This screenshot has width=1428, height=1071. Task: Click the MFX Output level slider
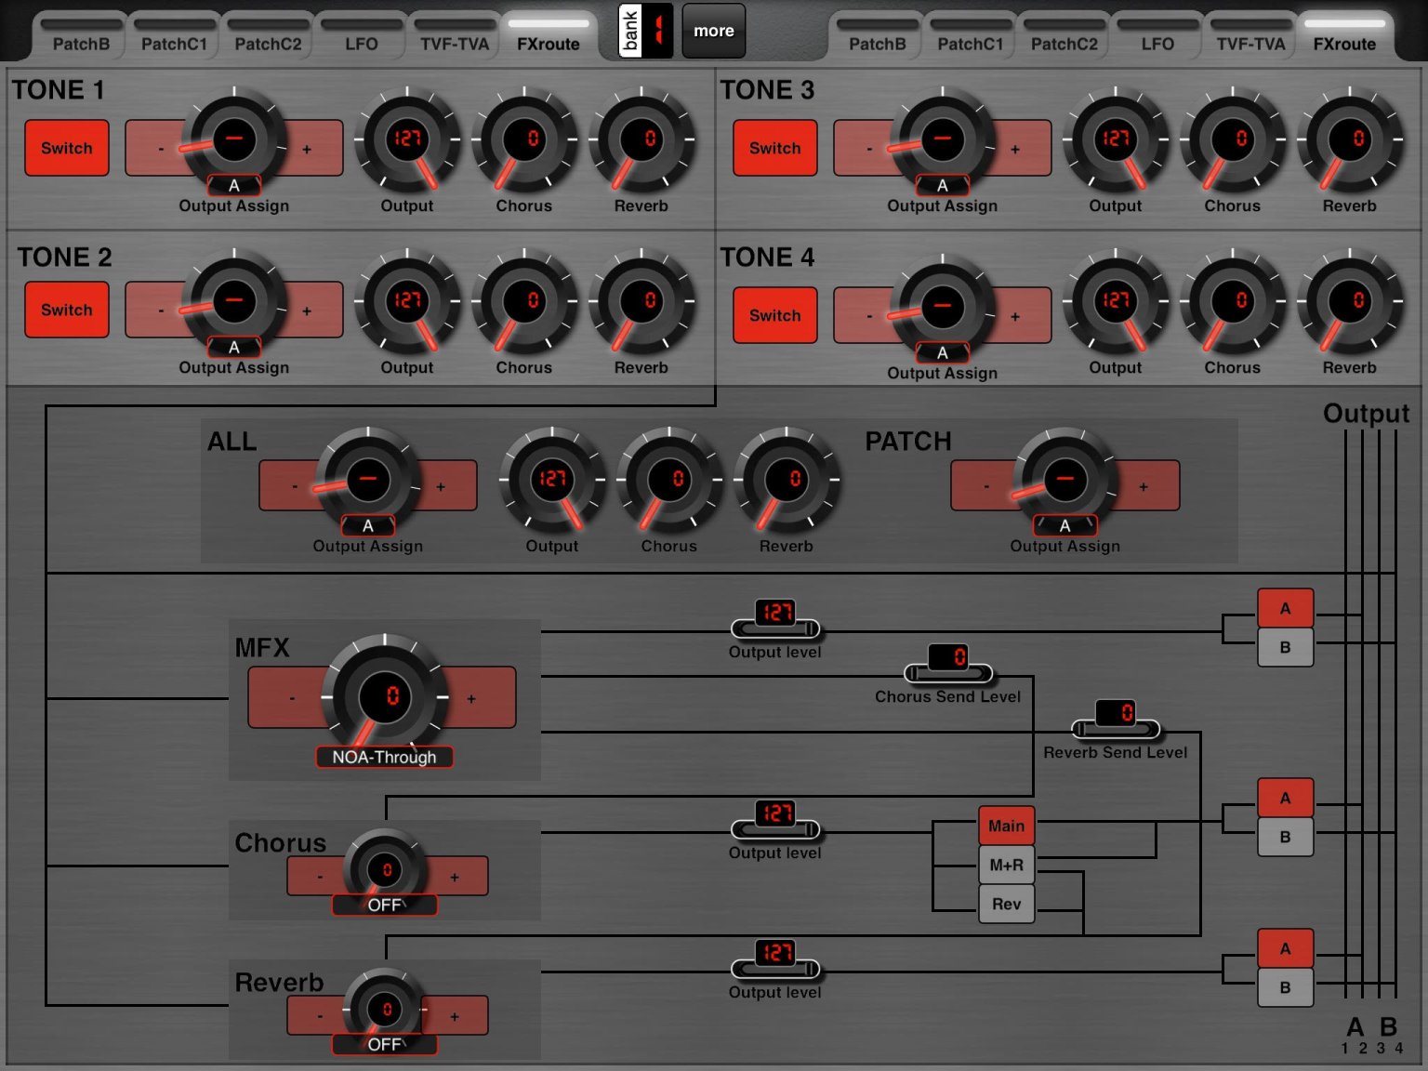coord(775,628)
